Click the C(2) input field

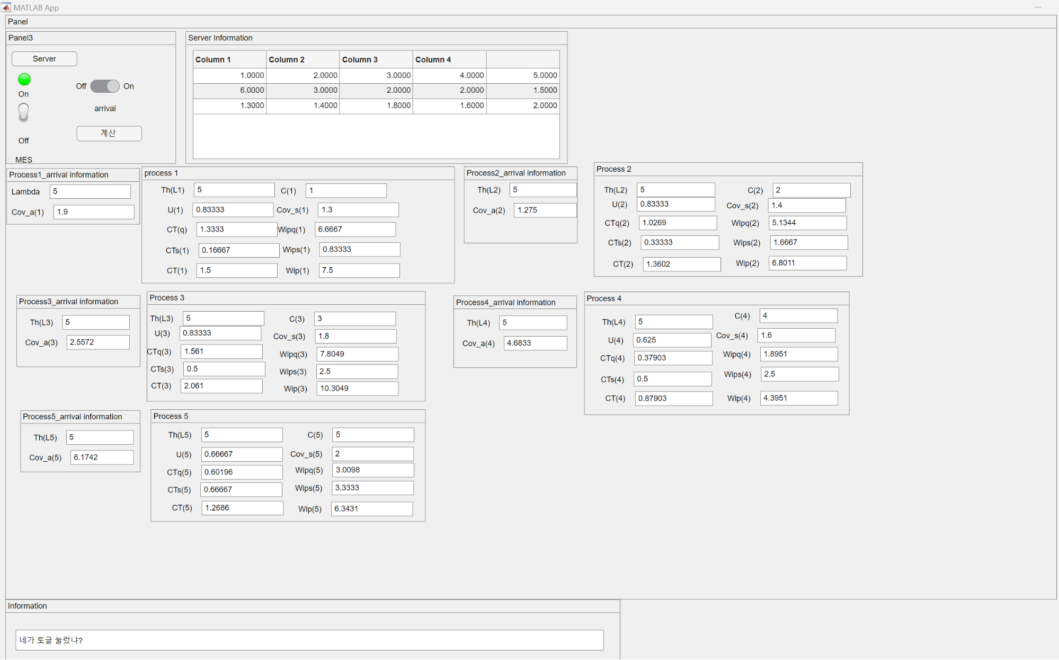tap(812, 190)
